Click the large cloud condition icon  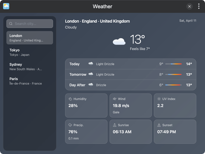click(x=119, y=42)
